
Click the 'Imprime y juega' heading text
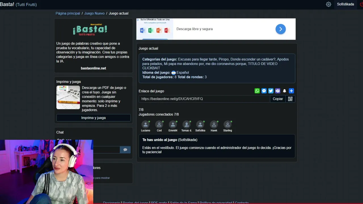click(x=68, y=82)
